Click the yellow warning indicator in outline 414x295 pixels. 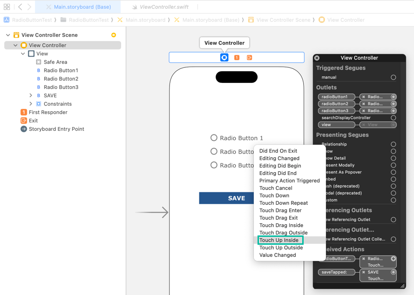[x=114, y=35]
